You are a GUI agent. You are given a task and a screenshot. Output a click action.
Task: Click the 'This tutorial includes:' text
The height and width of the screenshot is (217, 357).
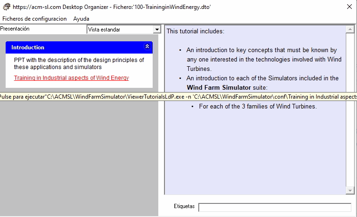[x=195, y=31]
